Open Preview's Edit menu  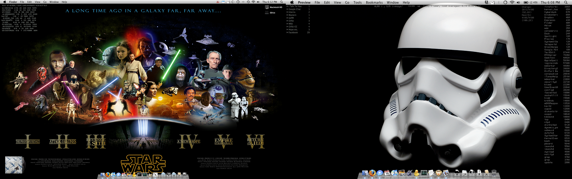[327, 3]
